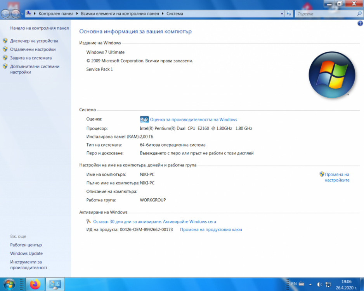The height and width of the screenshot is (291, 364).
Task: Open Допълнителни системни настройки link
Action: [x=35, y=69]
